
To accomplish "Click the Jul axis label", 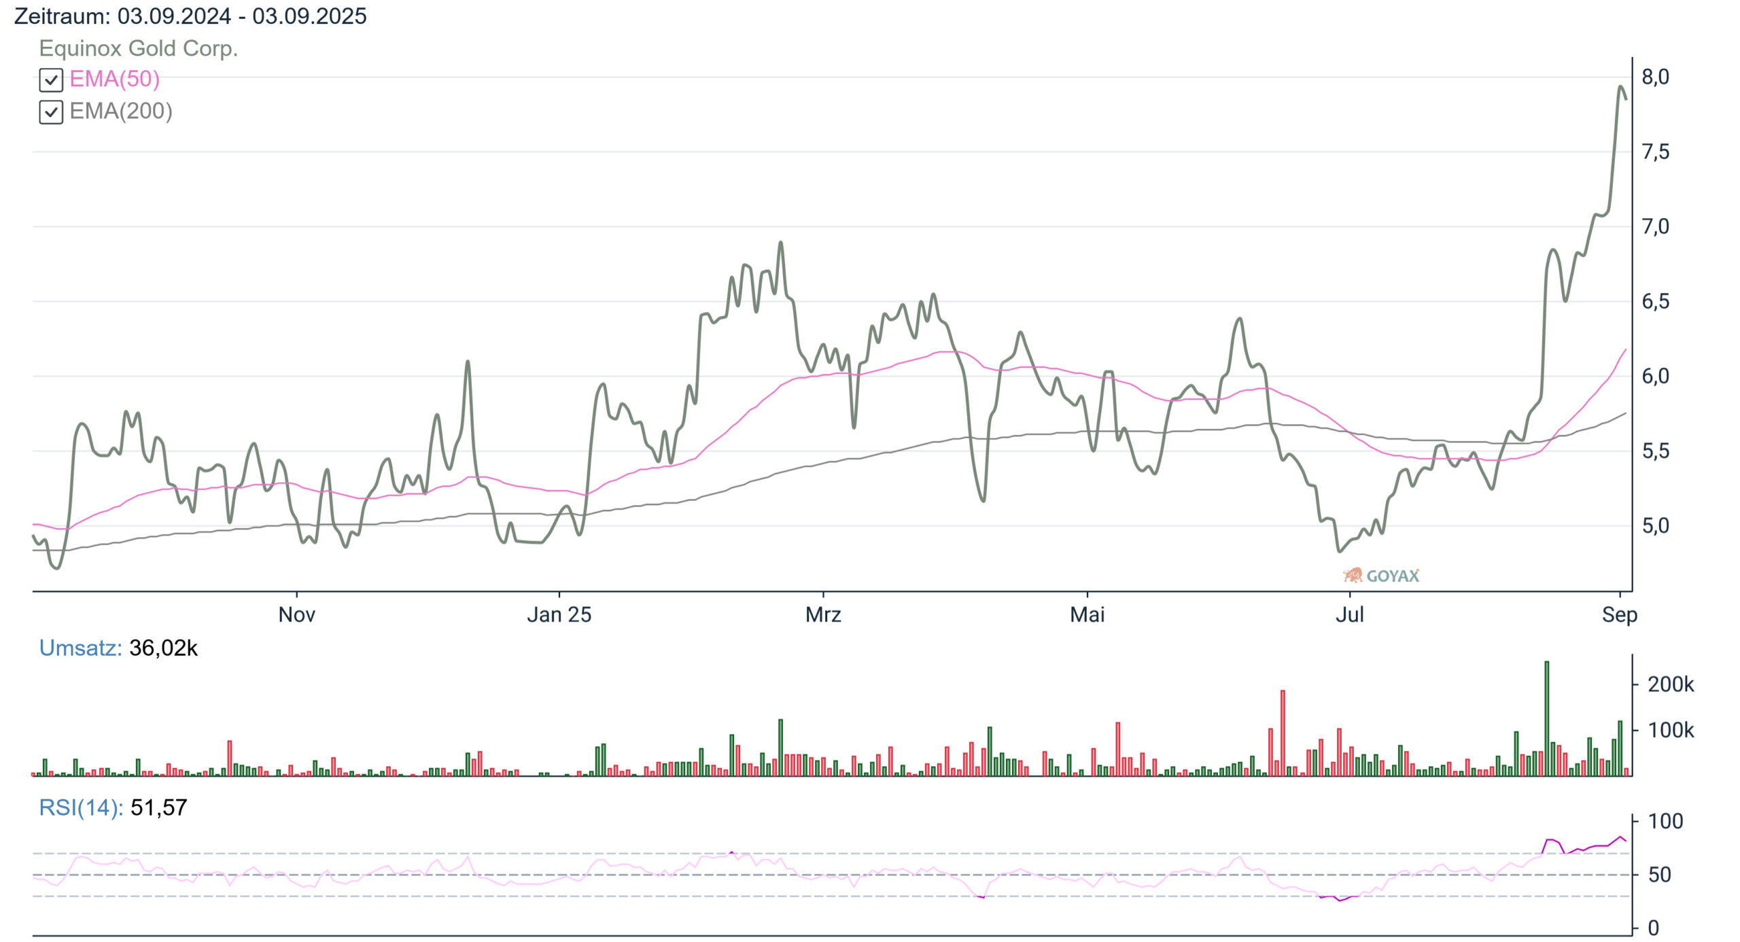I will (1349, 614).
